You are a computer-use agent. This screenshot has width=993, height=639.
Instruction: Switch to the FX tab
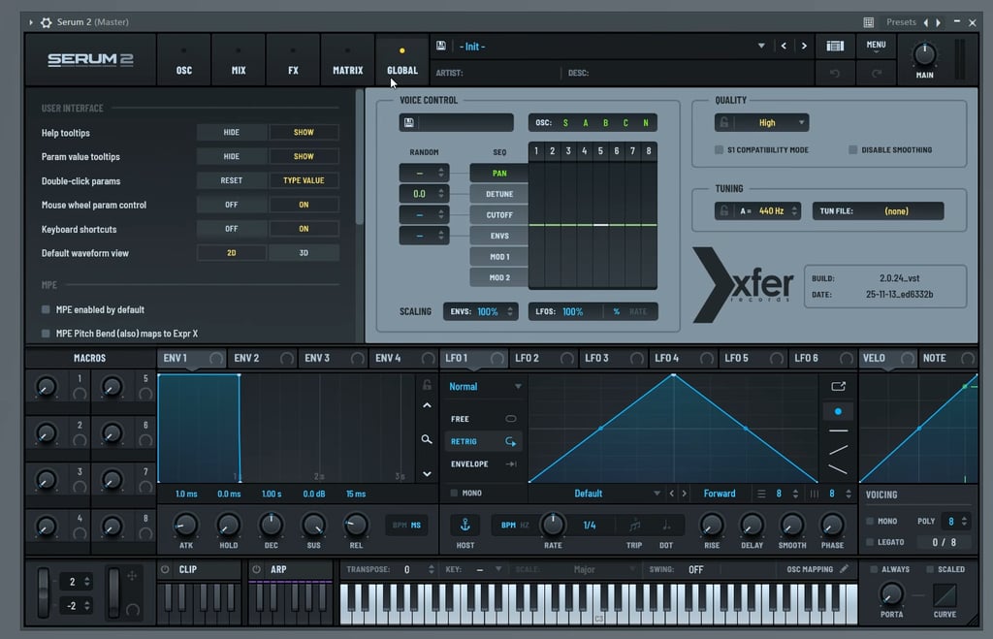[293, 60]
